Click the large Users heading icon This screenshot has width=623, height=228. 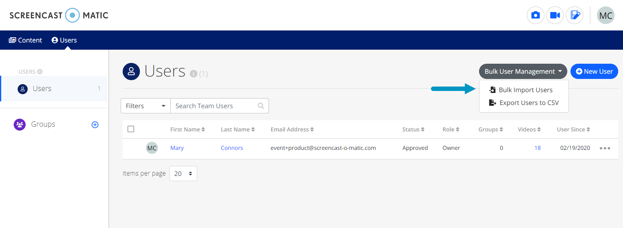pos(131,72)
